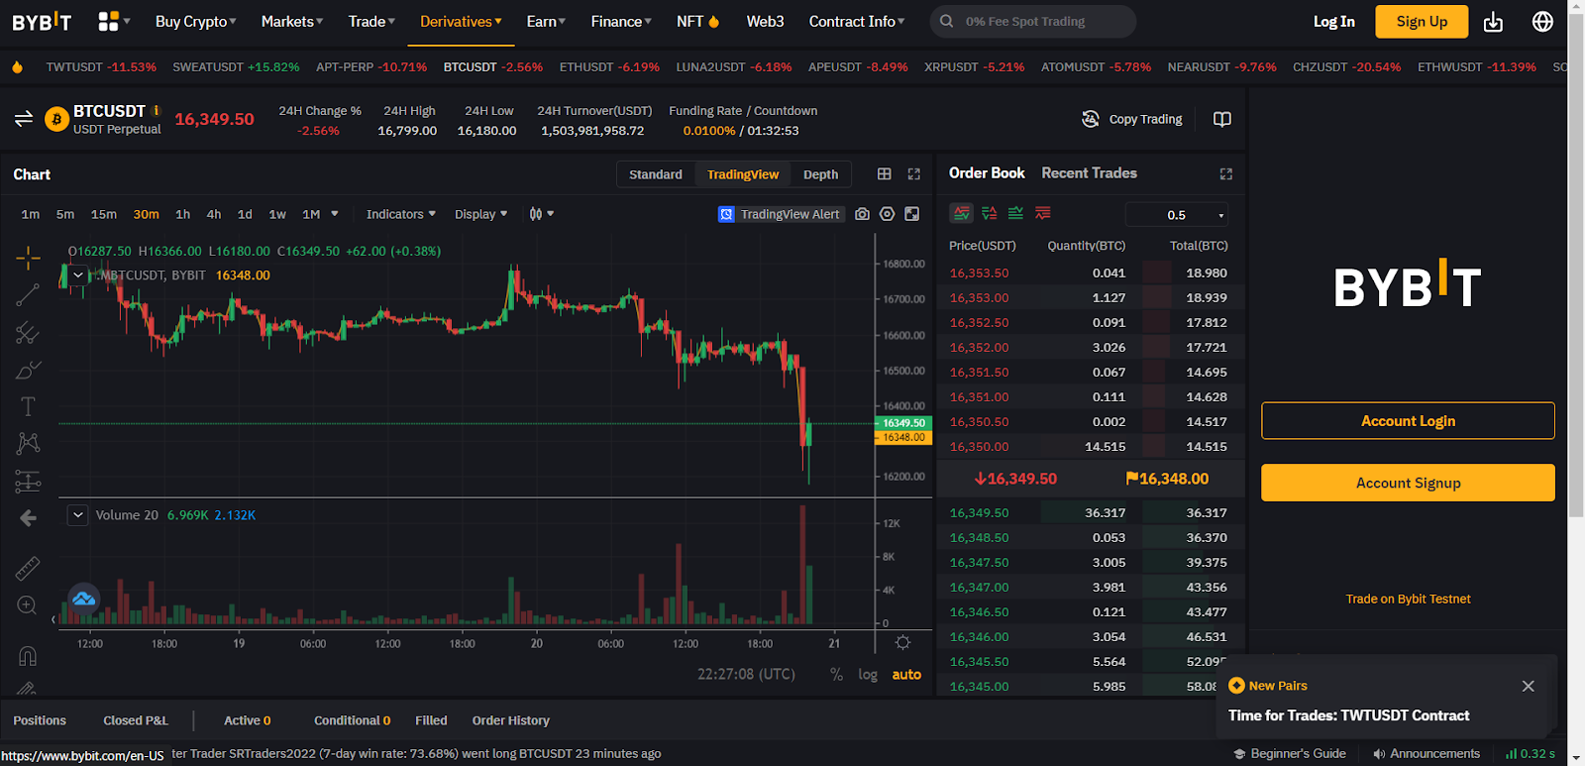Open the 0.5 order book depth dropdown
The height and width of the screenshot is (766, 1585).
click(x=1177, y=215)
